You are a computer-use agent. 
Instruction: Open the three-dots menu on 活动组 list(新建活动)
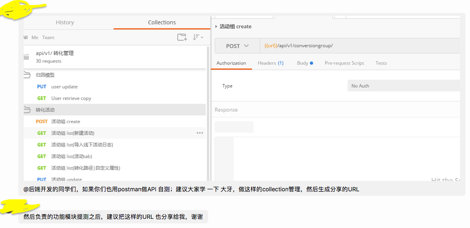click(200, 133)
